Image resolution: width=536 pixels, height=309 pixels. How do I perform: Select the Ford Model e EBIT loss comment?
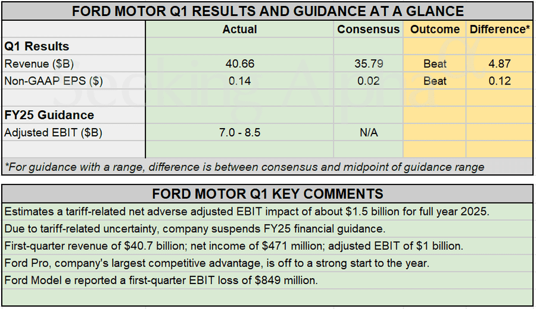161,280
